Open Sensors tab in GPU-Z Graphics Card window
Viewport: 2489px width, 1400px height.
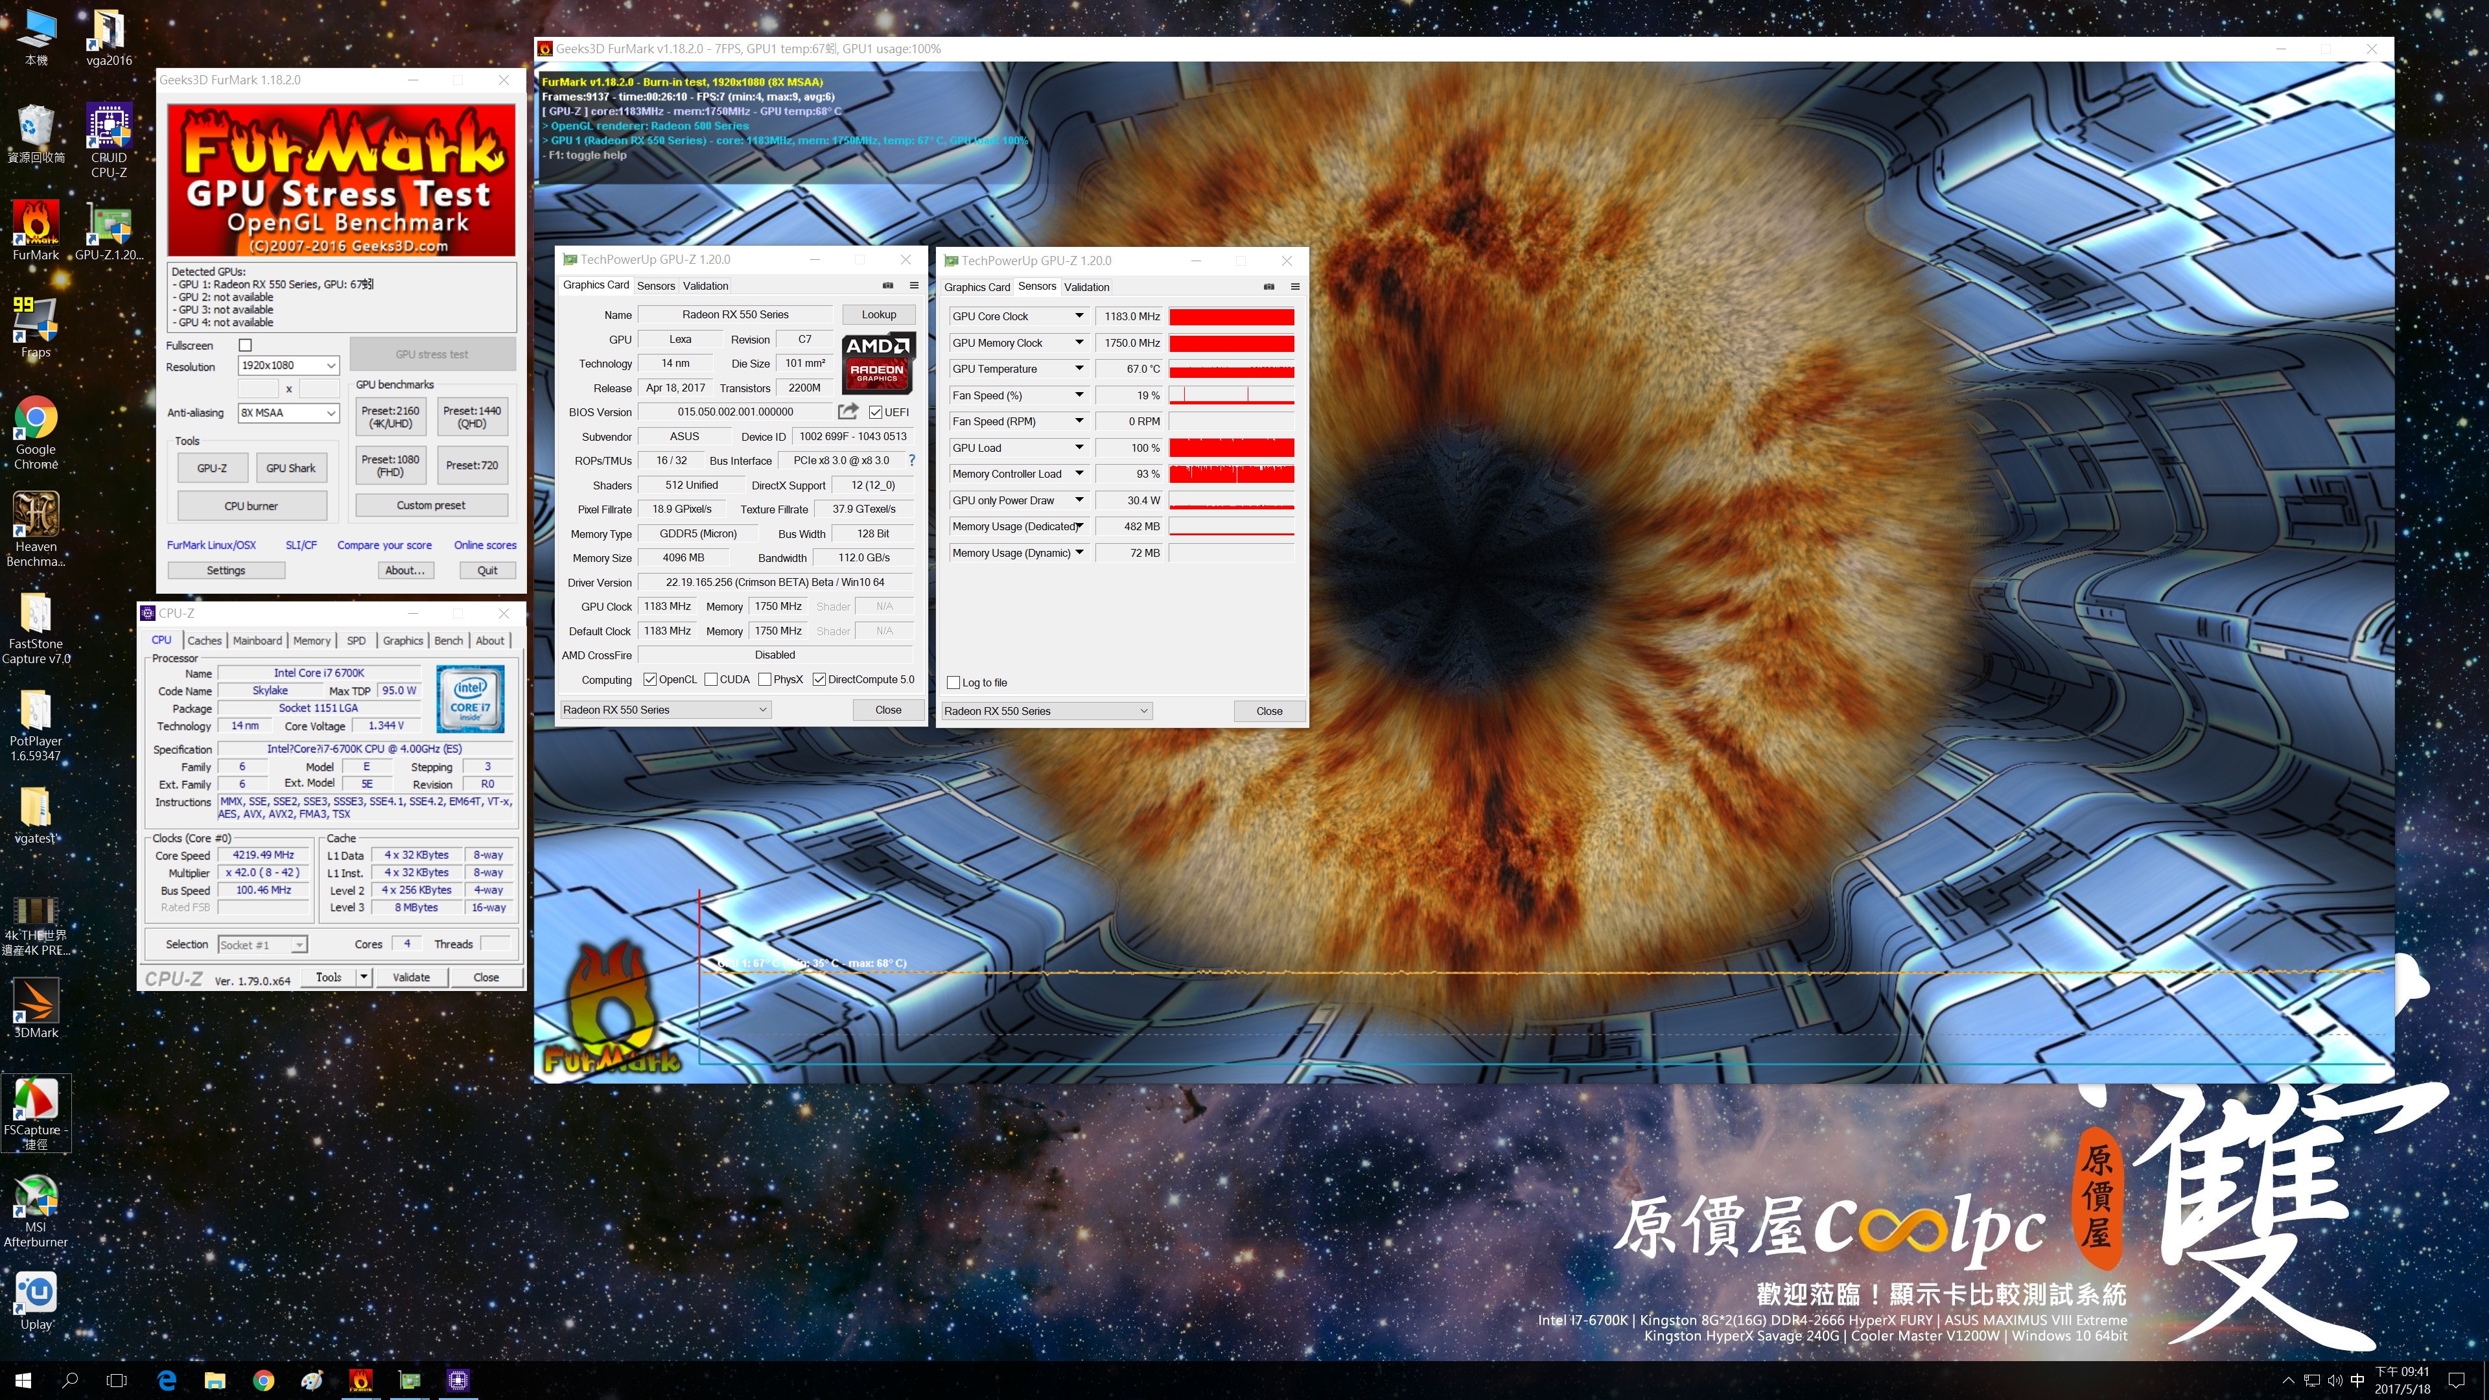tap(655, 286)
